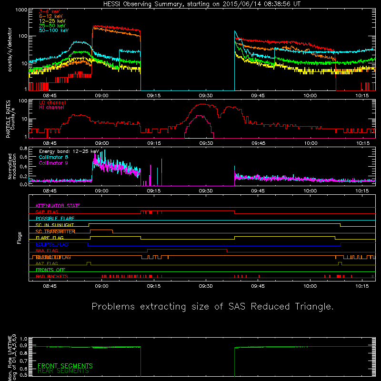Click the 09:15 label under modulation panel
This screenshot has height=381, width=381.
click(153, 191)
